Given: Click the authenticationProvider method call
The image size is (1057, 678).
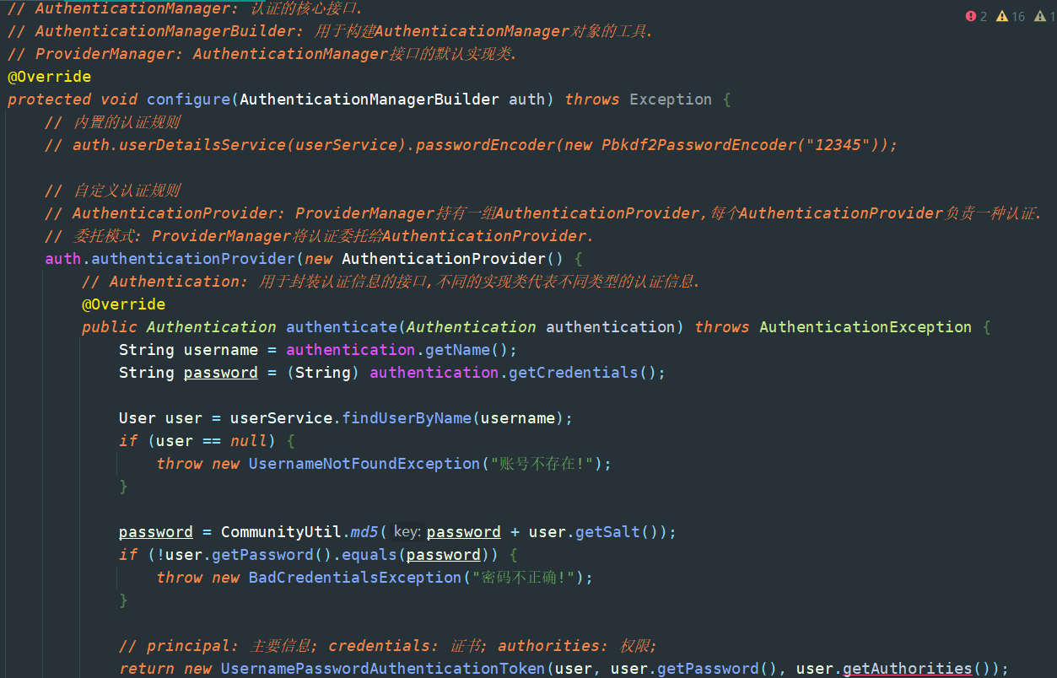Looking at the screenshot, I should [x=193, y=259].
